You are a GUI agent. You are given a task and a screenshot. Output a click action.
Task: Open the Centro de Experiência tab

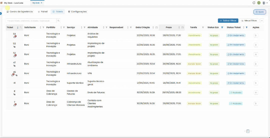[19, 12]
